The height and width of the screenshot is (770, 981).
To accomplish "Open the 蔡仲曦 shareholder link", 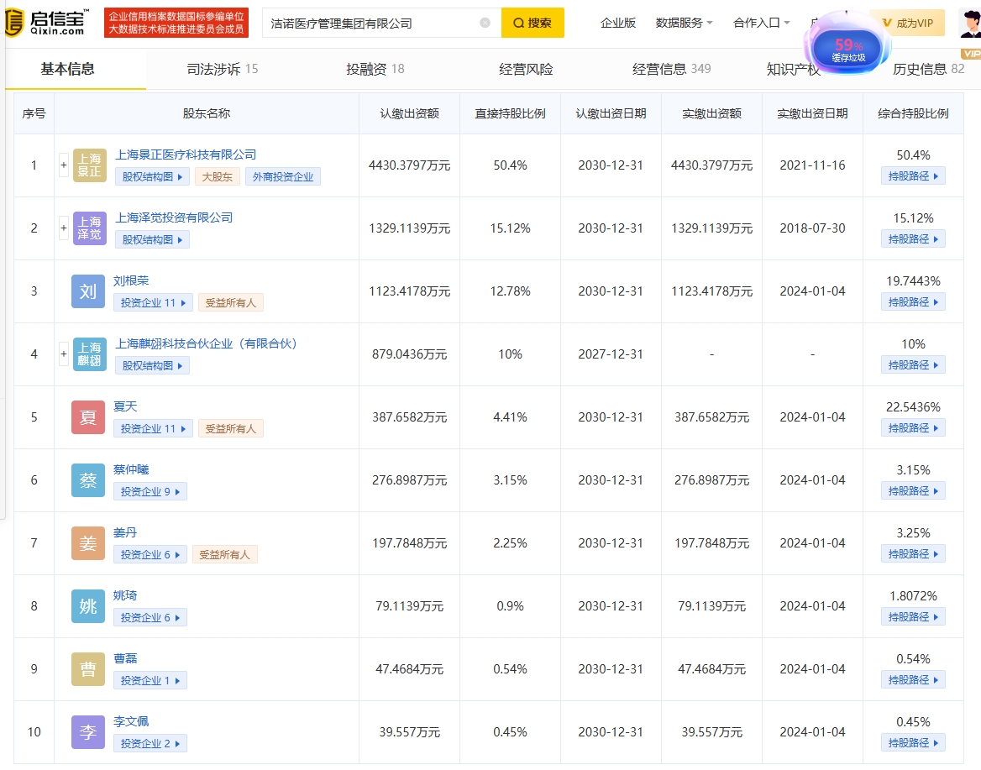I will pos(131,469).
